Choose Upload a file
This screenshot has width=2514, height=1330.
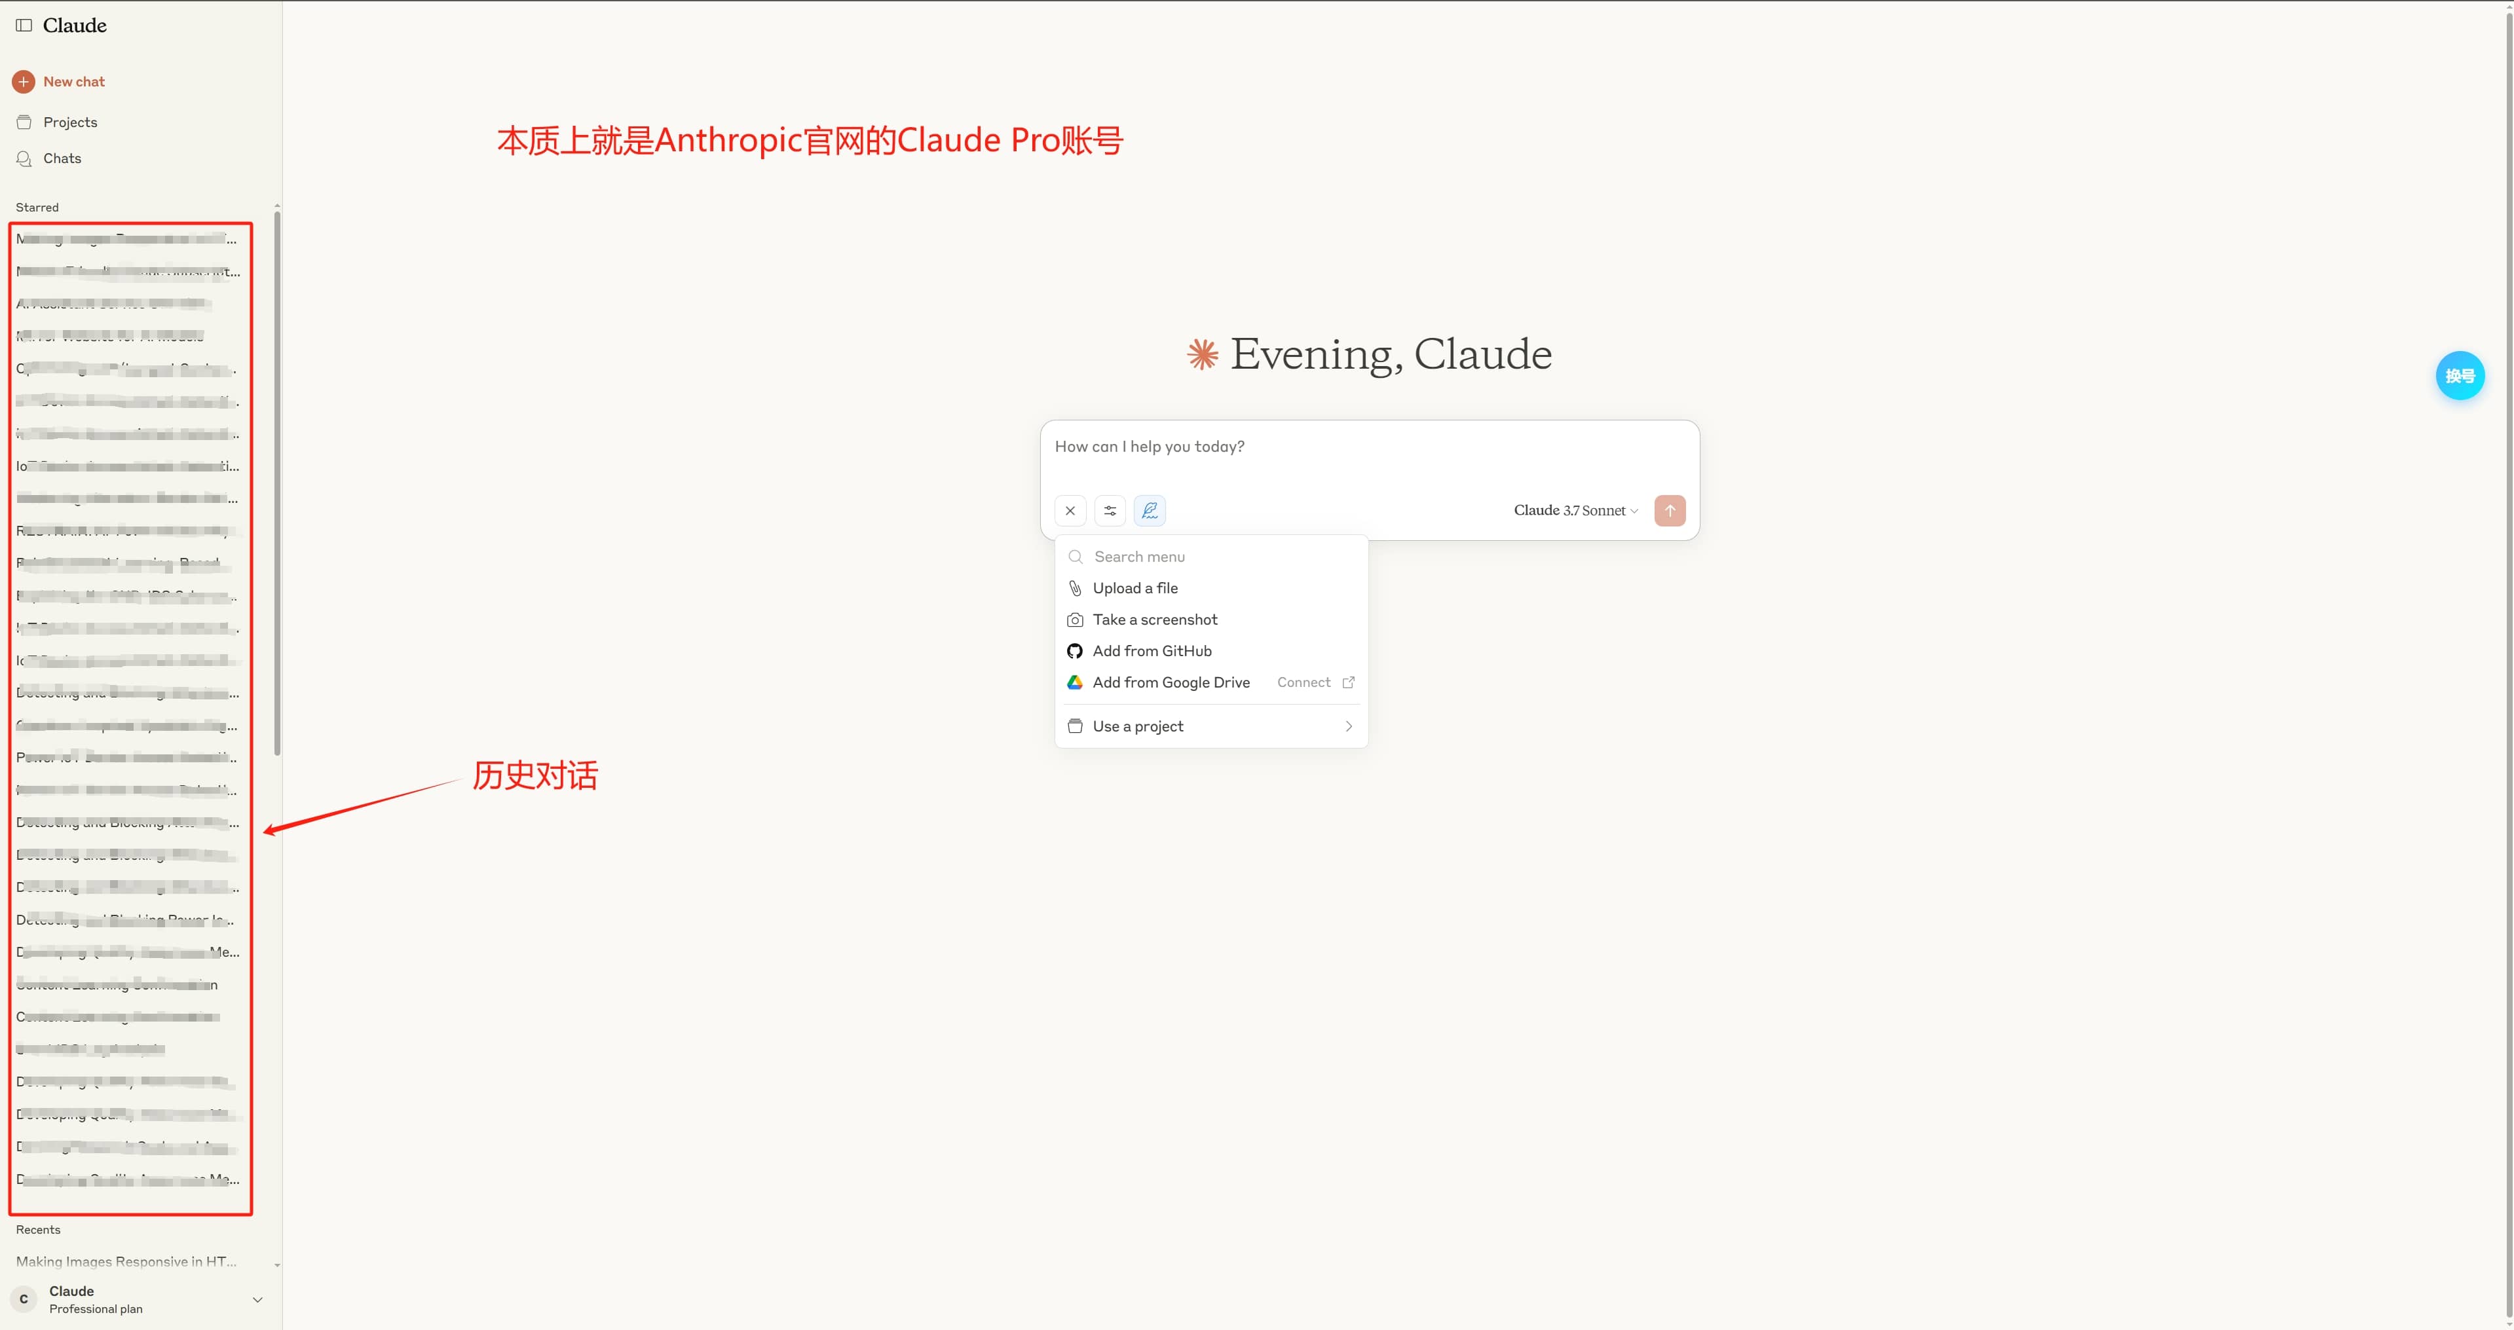point(1135,589)
